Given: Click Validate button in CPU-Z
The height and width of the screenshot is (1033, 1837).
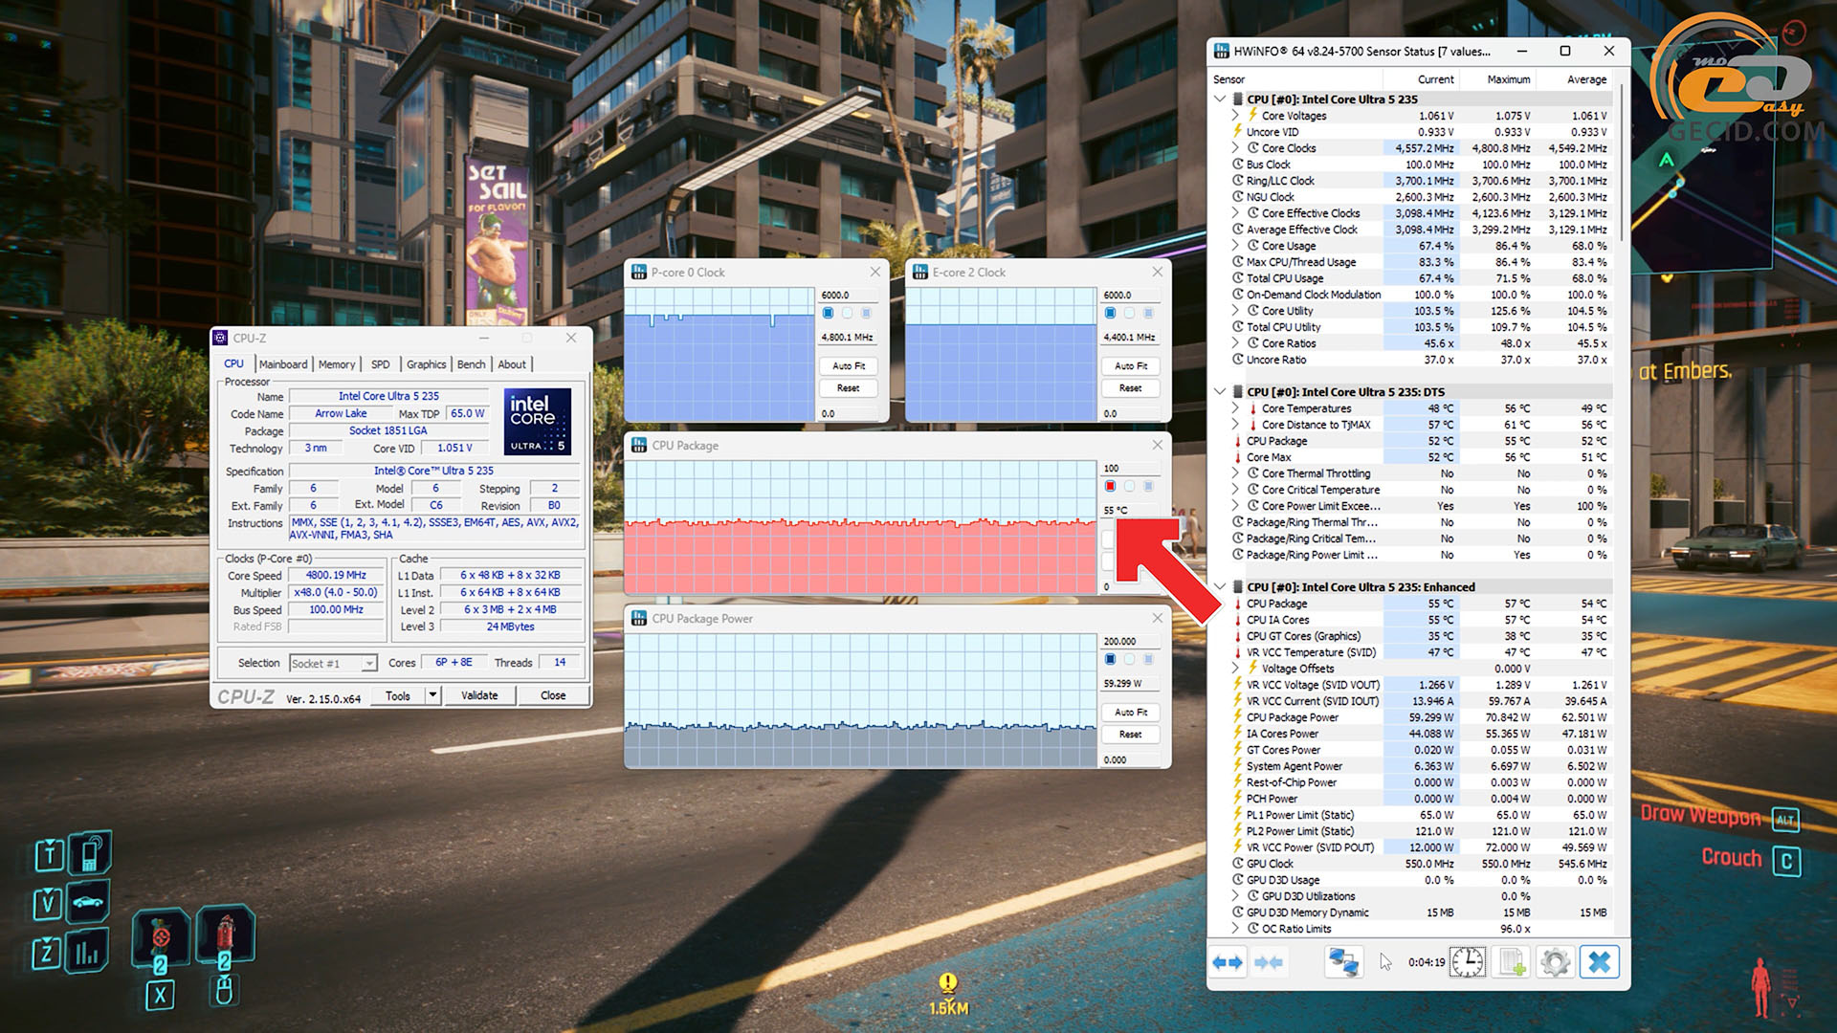Looking at the screenshot, I should click(x=479, y=695).
